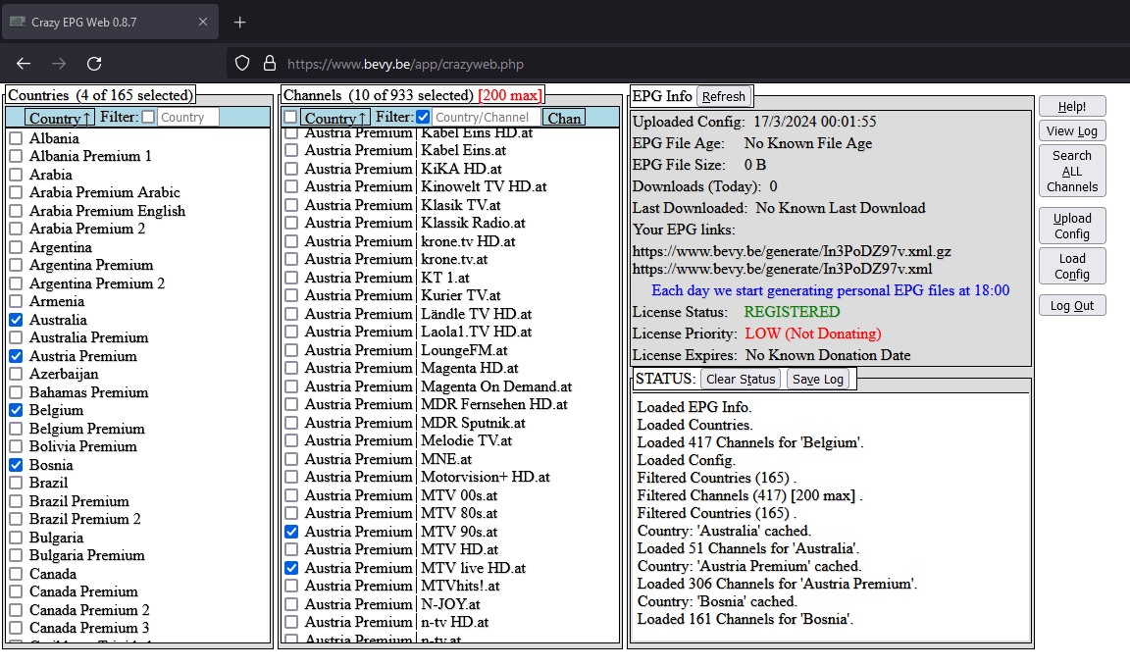Click the Uploaded Config timestamp 17/3/2024 00:01:55

point(814,122)
